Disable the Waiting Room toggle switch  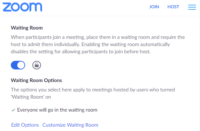pos(18,65)
